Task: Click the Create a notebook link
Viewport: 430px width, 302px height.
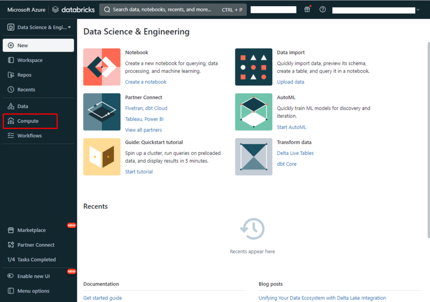Action: click(x=146, y=82)
